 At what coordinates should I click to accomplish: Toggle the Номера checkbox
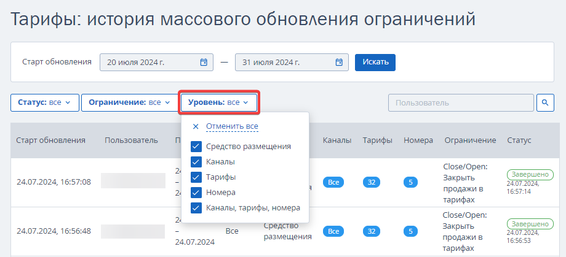[x=196, y=193]
